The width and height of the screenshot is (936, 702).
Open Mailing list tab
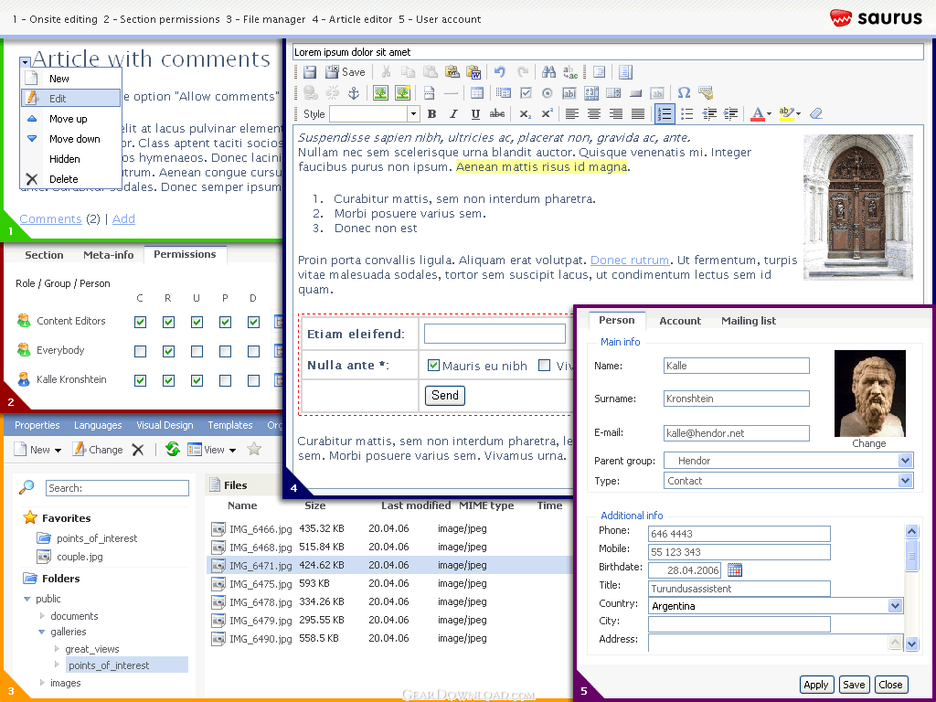[x=748, y=321]
